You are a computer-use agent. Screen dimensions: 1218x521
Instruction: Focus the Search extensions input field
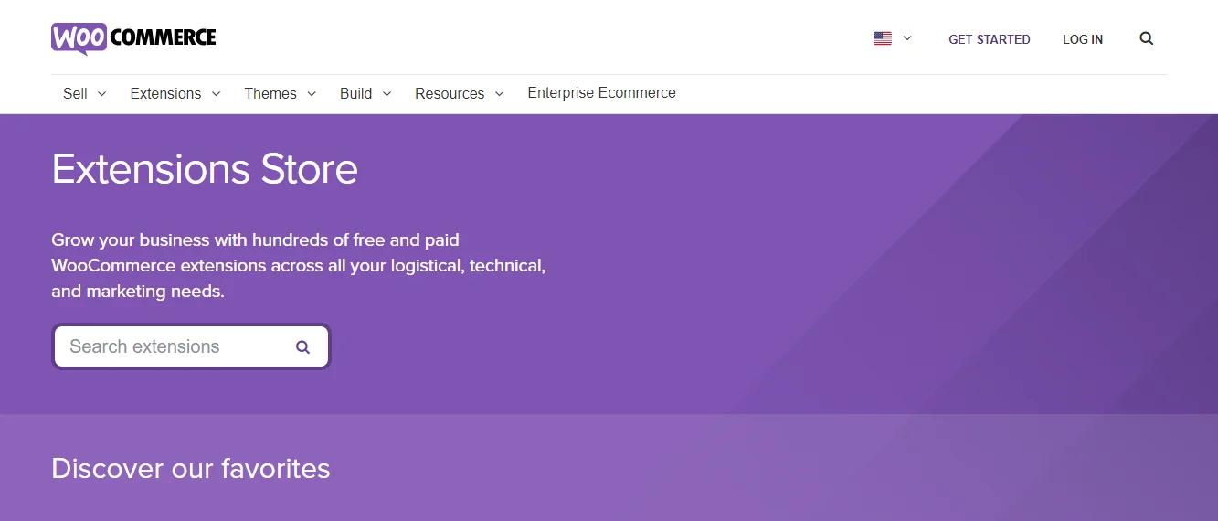(x=191, y=346)
